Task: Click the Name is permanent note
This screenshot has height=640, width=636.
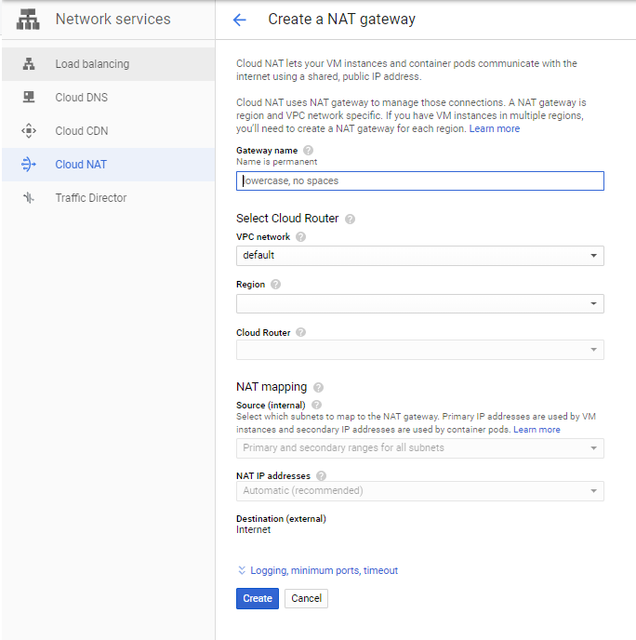Action: 276,162
